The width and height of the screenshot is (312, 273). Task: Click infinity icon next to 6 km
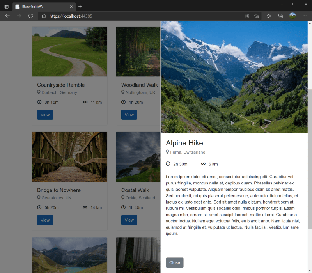pos(203,164)
